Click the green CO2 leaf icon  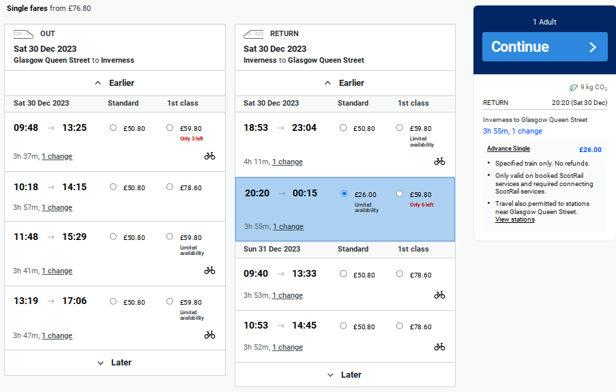coord(574,87)
